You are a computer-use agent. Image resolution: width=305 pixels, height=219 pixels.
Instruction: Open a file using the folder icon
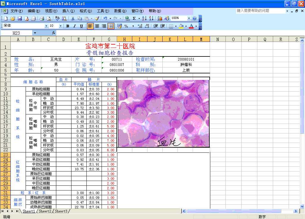click(13, 18)
